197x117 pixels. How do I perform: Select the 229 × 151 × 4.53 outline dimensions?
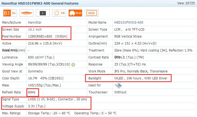tap(135, 43)
